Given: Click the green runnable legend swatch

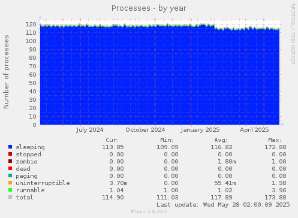Looking at the screenshot, I should click(10, 190).
